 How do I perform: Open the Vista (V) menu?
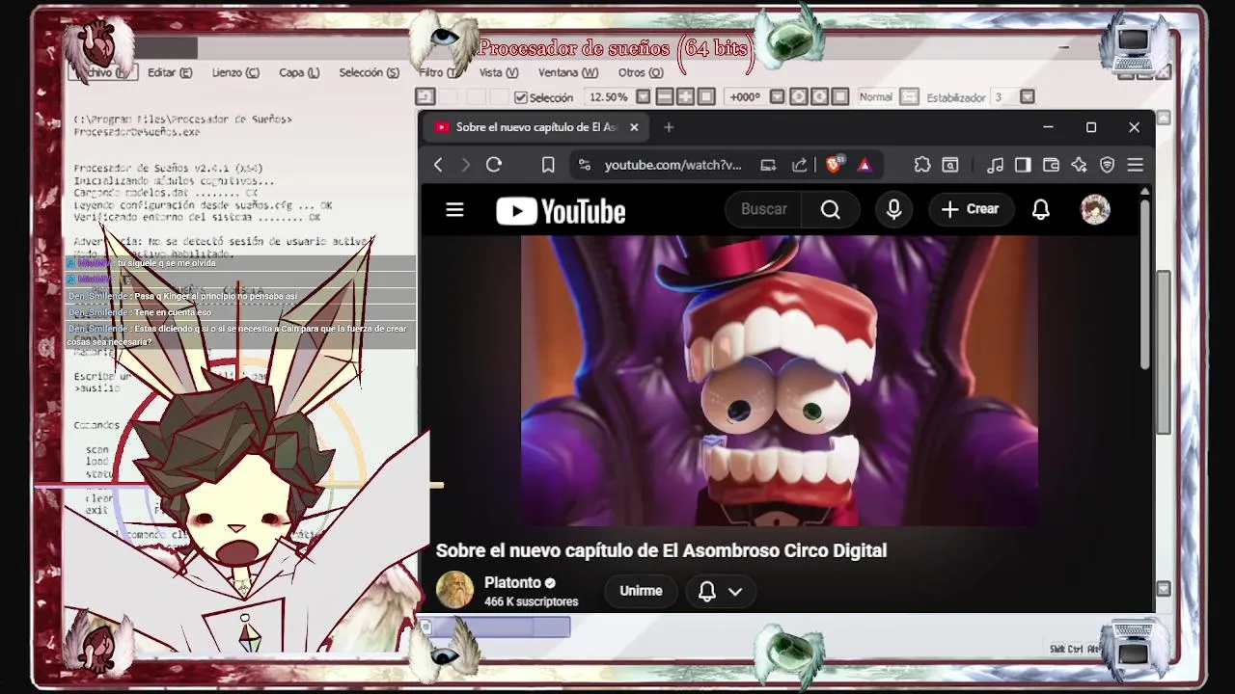point(499,72)
